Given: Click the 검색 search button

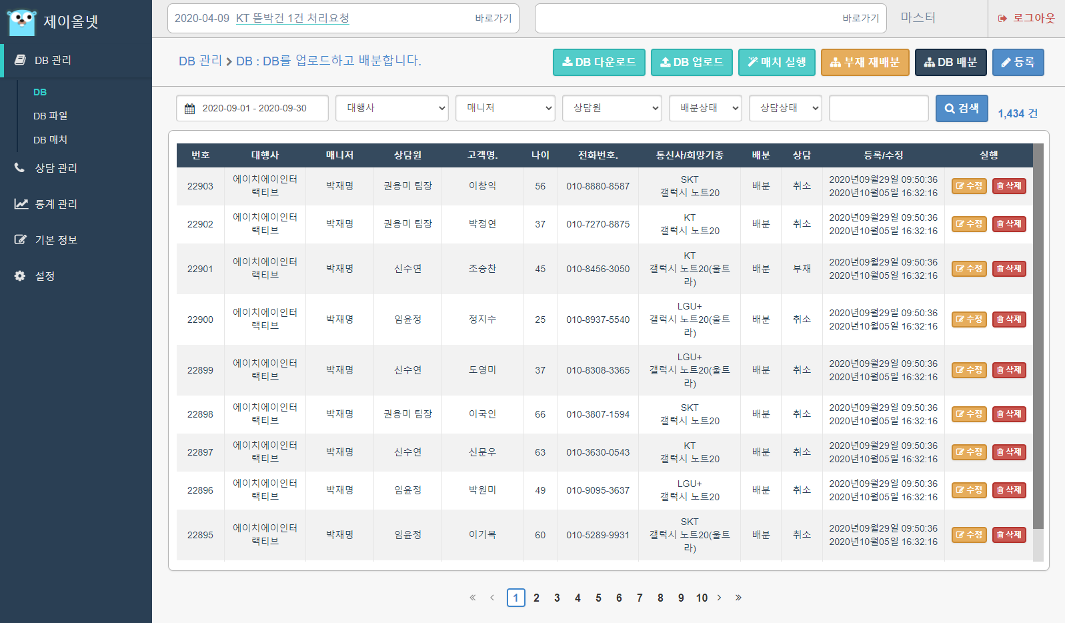Looking at the screenshot, I should 962,108.
